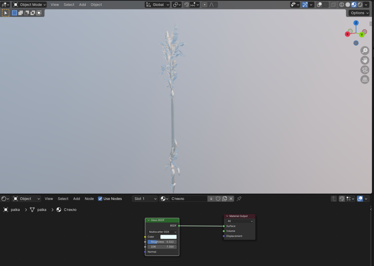Click the zoom view magnifier icon
The image size is (374, 266).
365,50
